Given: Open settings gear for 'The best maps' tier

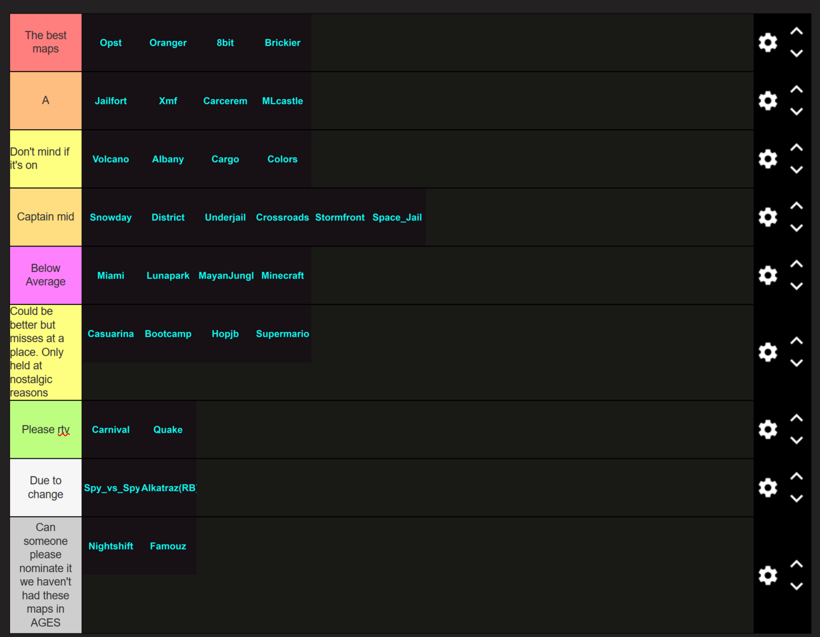Looking at the screenshot, I should (x=767, y=42).
